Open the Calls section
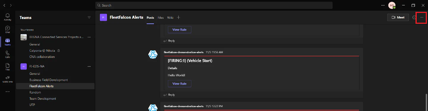This screenshot has height=111, width=428. [8, 54]
